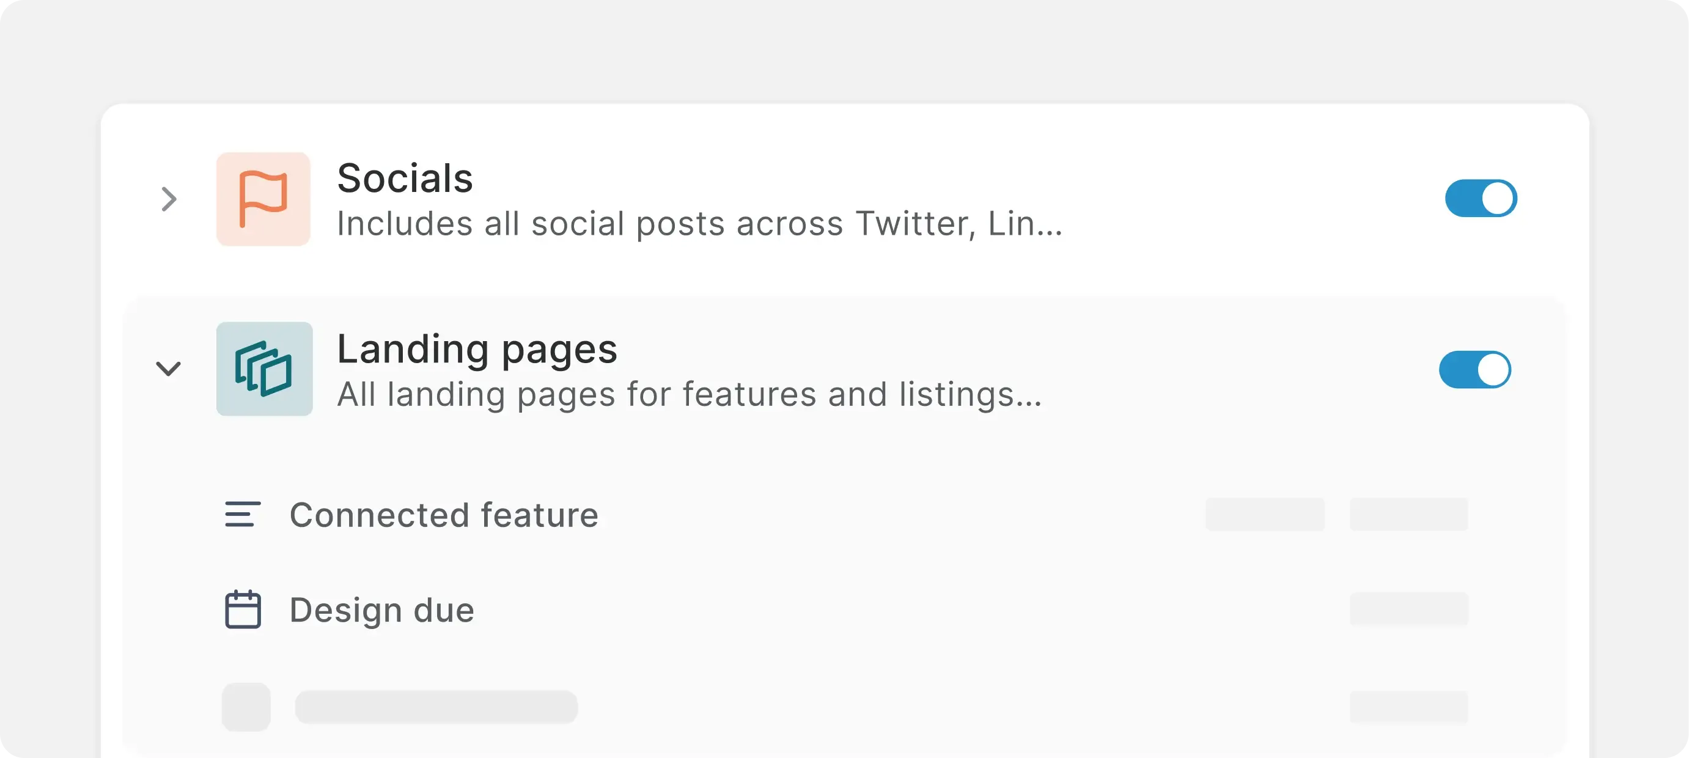Collapse the Landing pages section chevron
The width and height of the screenshot is (1689, 758).
point(168,369)
